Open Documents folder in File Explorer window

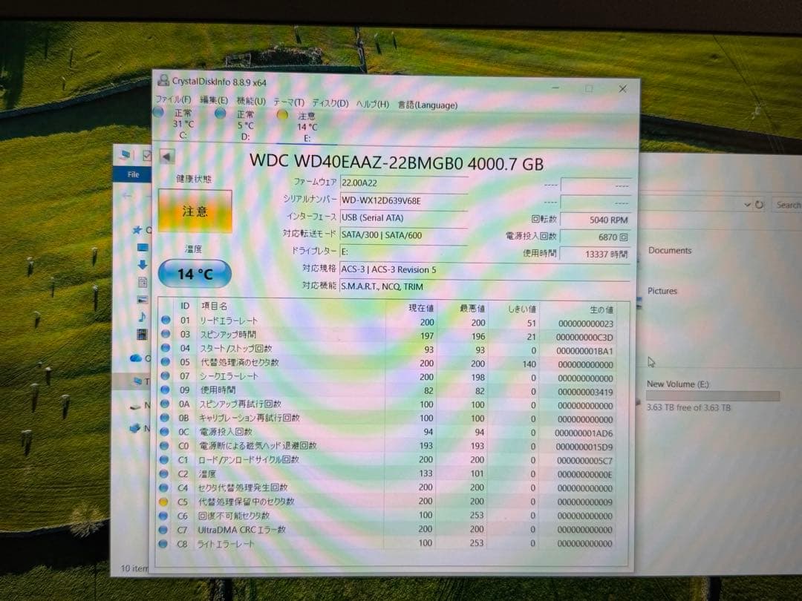pyautogui.click(x=670, y=251)
